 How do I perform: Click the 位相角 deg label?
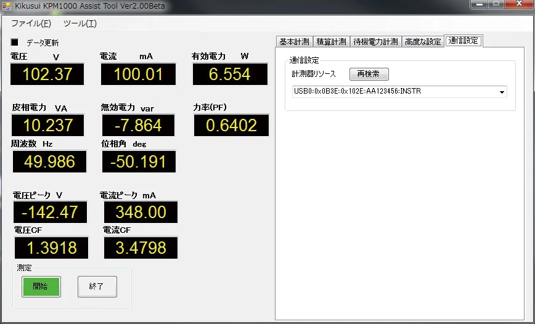124,144
